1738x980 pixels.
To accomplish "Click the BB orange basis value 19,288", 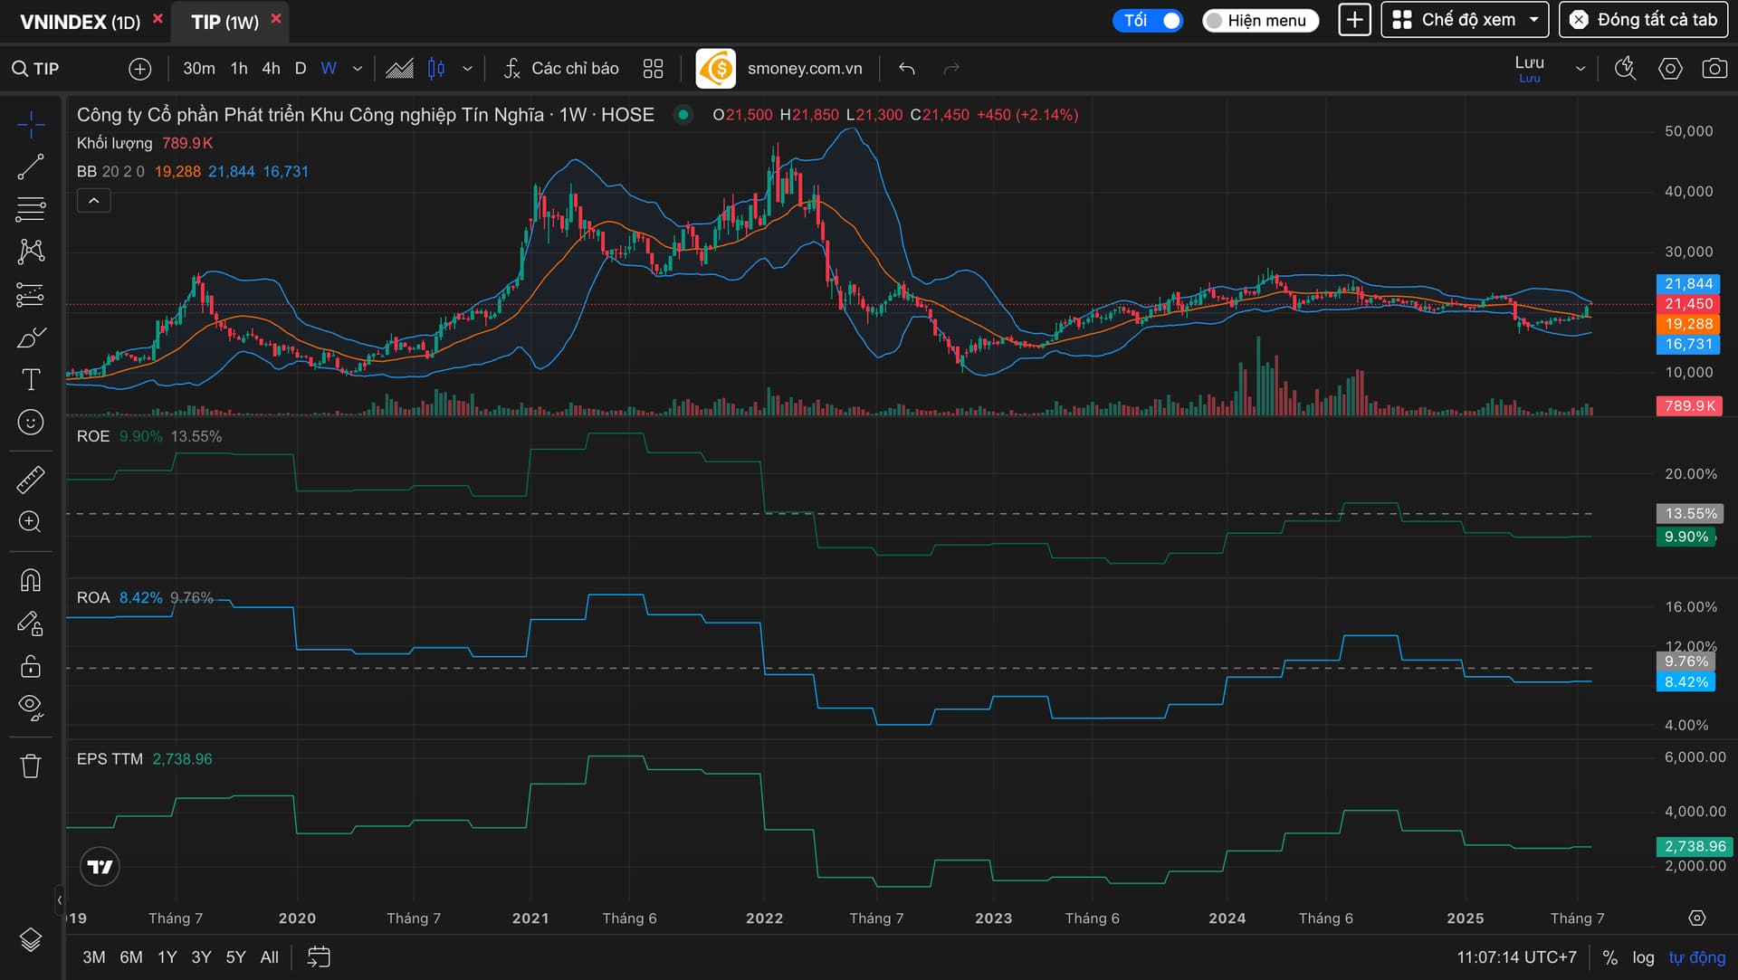I will pyautogui.click(x=177, y=172).
